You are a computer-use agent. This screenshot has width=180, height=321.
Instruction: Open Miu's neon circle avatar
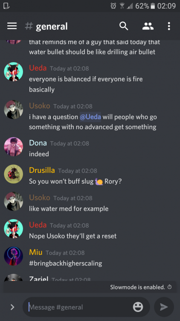pos(14,256)
